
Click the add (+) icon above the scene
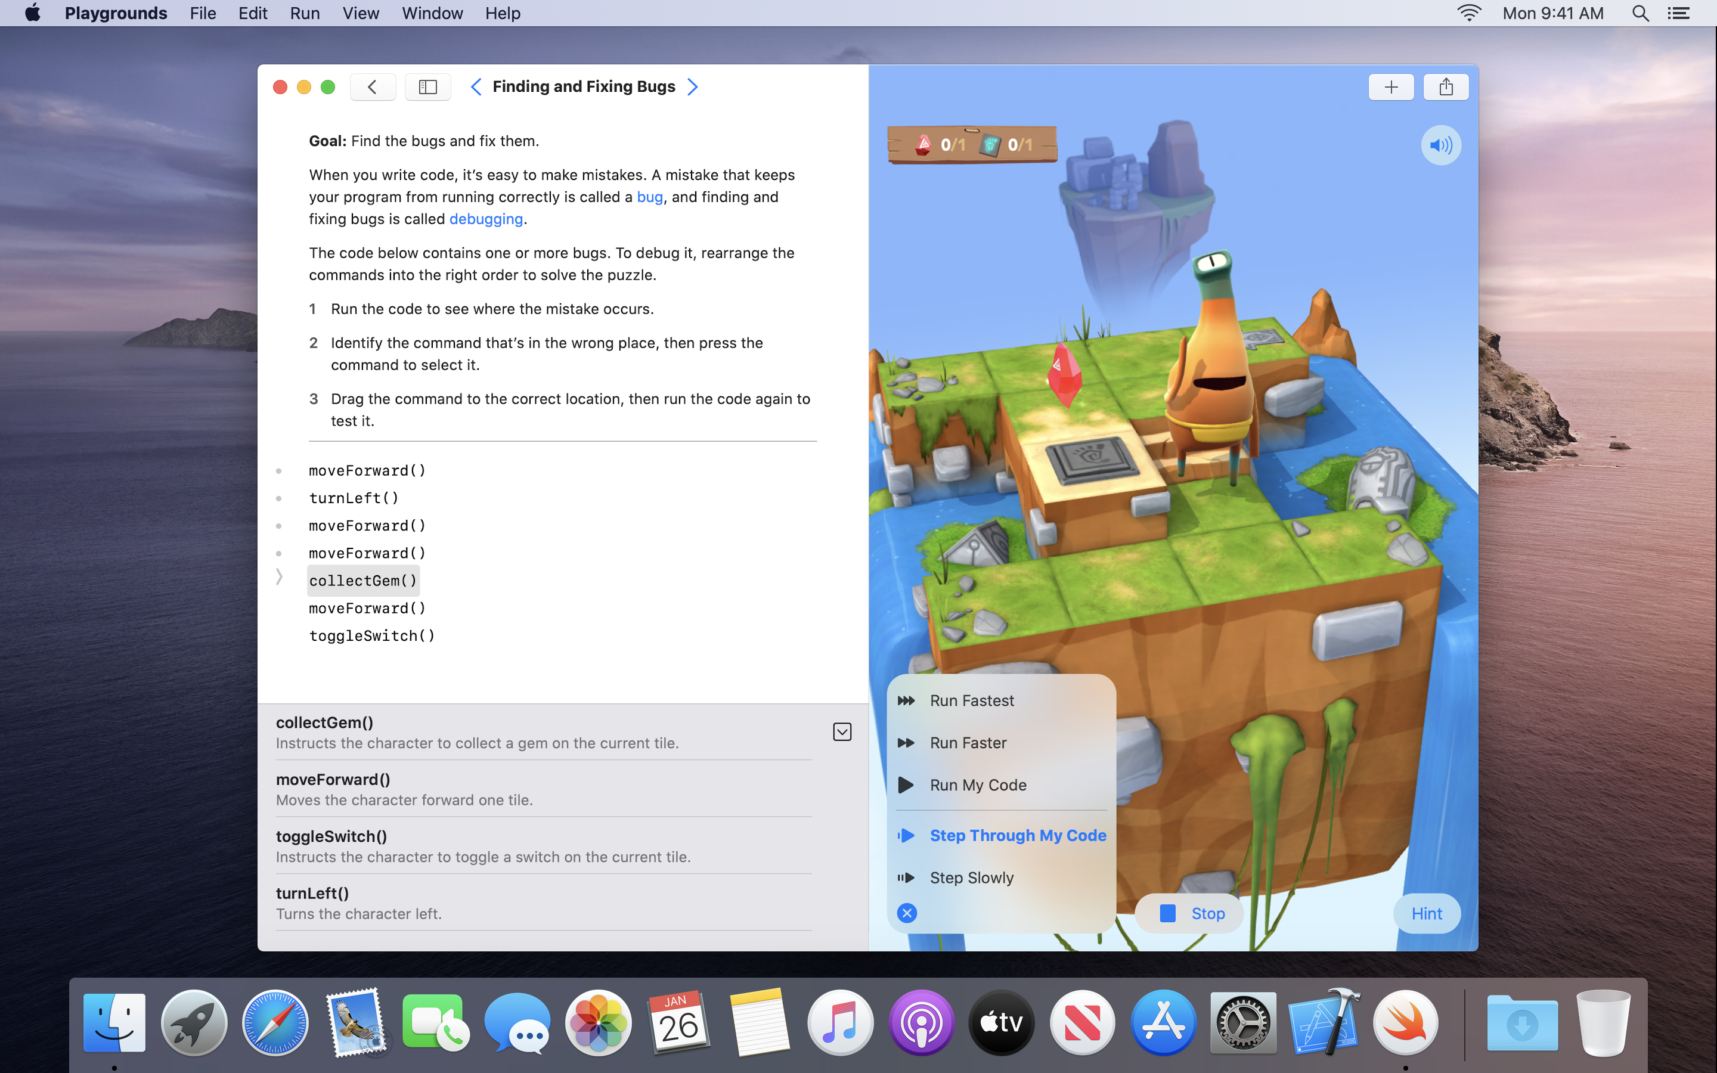pyautogui.click(x=1391, y=86)
